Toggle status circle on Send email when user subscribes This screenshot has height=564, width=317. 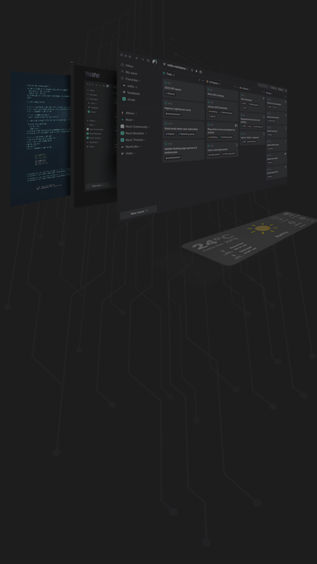pos(166,123)
